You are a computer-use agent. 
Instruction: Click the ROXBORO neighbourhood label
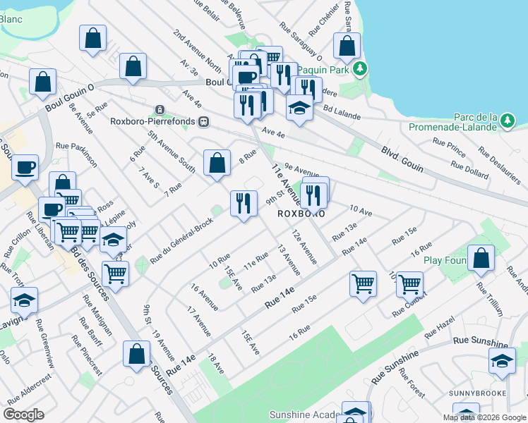tap(301, 214)
